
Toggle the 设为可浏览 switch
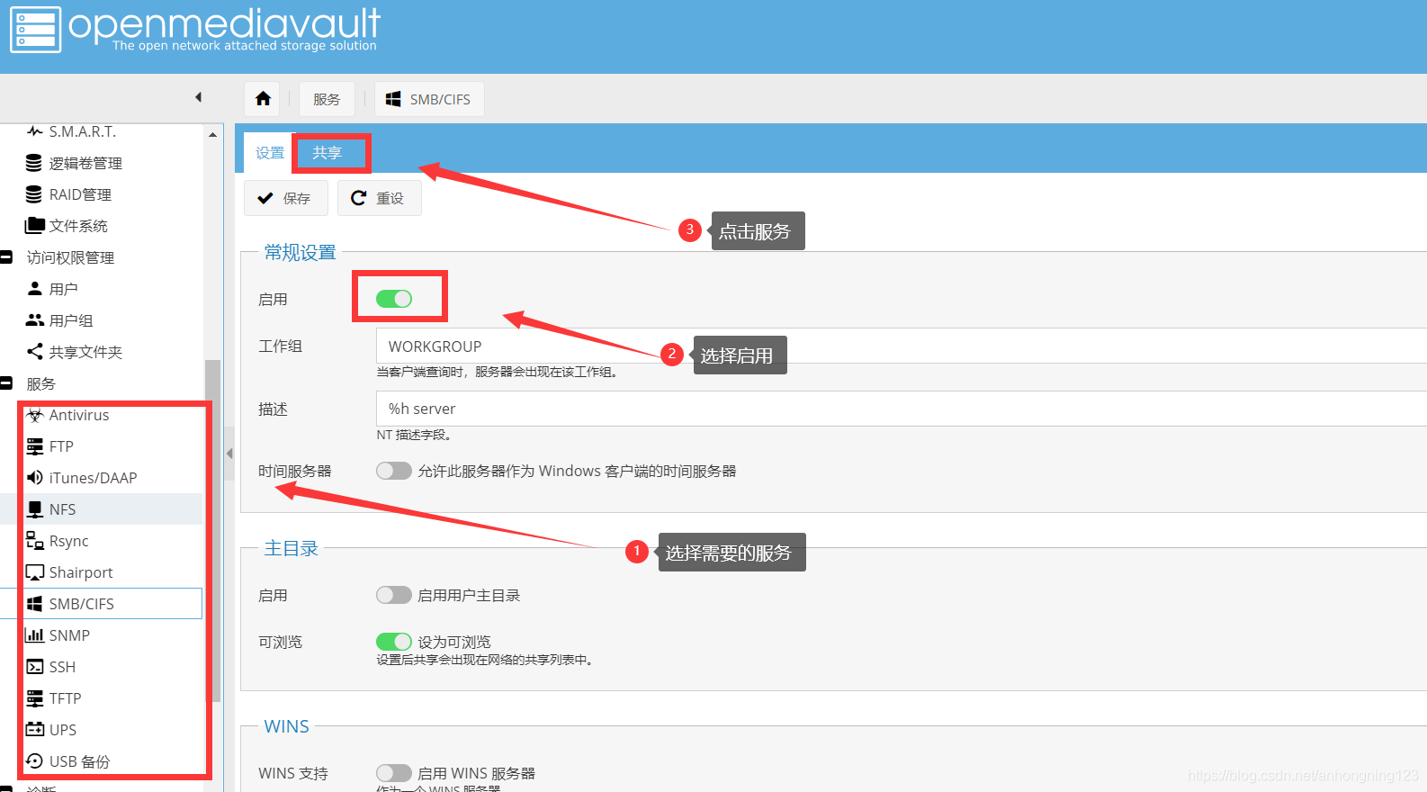point(394,642)
